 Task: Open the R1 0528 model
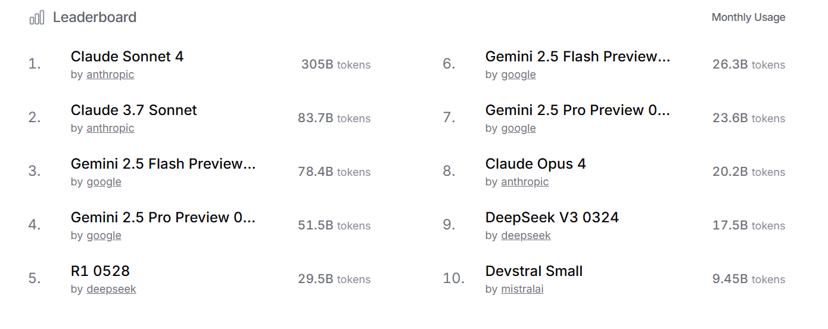(x=100, y=271)
